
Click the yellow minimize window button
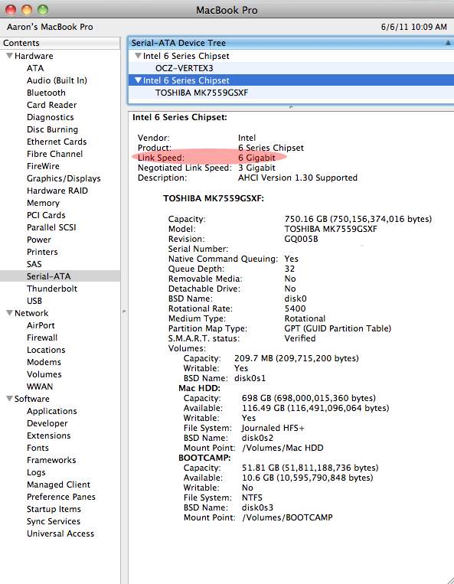click(x=27, y=10)
